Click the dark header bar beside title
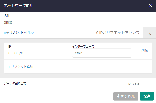The height and width of the screenshot is (103, 156). pyautogui.click(x=90, y=6)
